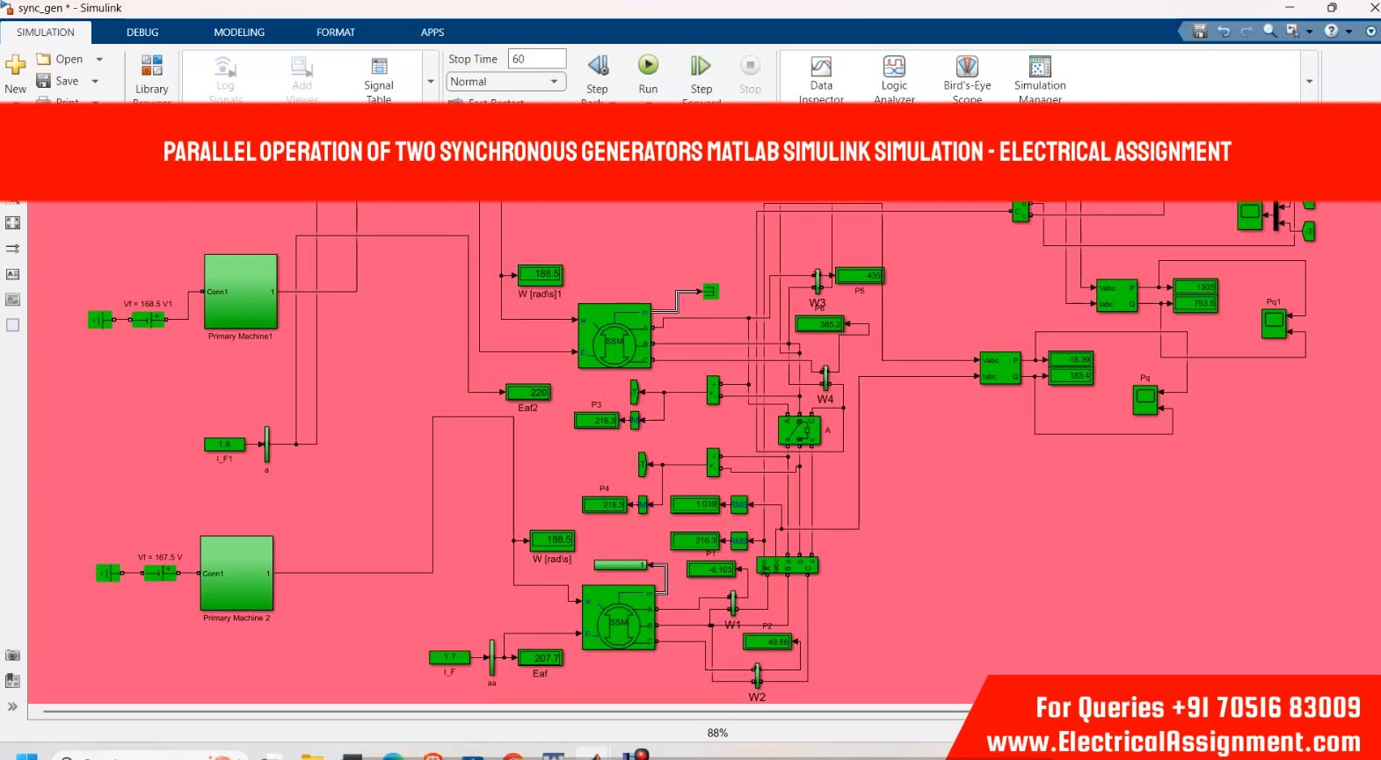Switch to the MODELING tab
The height and width of the screenshot is (760, 1381).
tap(239, 33)
